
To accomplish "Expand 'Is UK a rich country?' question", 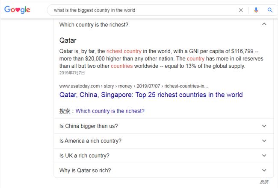I will click(164, 156).
